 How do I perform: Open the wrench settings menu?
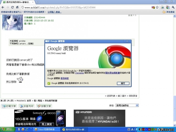(x=173, y=7)
